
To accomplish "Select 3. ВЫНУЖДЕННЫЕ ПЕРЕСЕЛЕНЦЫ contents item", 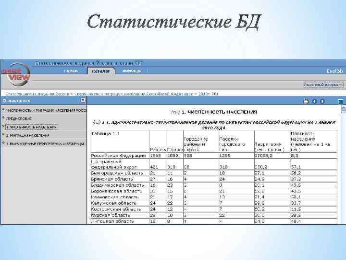I will (45, 143).
